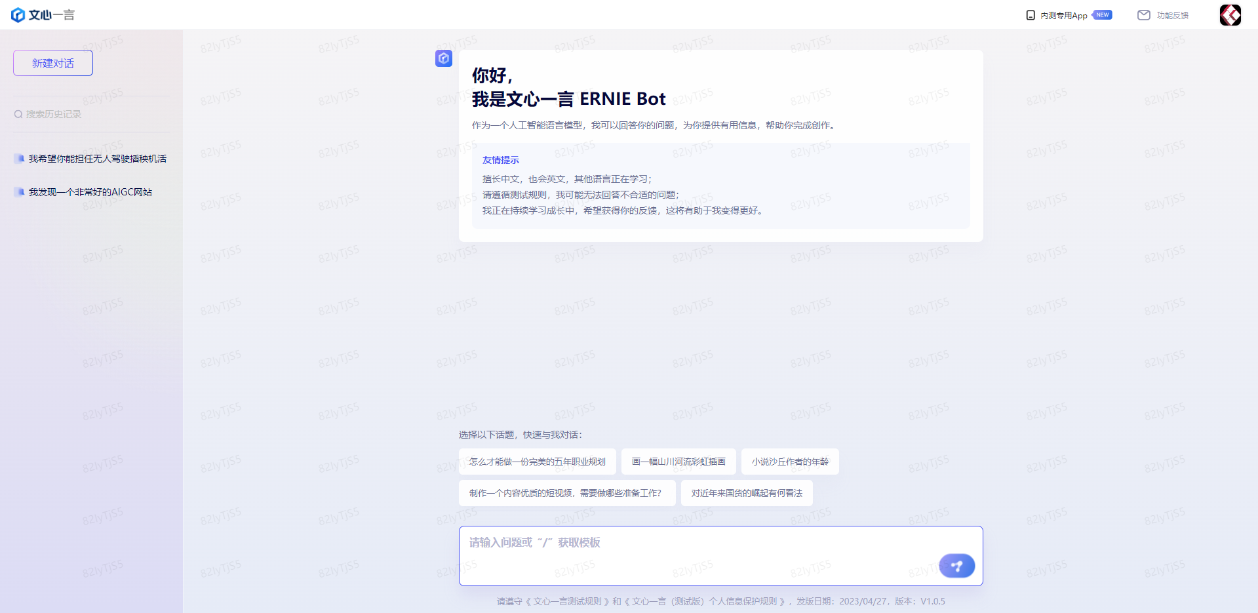Open the 文心一言测试规则 link
1258x613 pixels.
[568, 601]
